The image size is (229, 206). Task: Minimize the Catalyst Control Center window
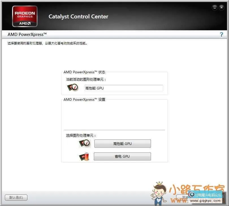coord(215,8)
